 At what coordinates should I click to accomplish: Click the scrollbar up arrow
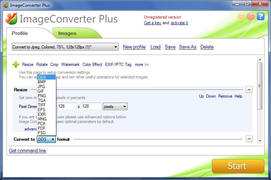tap(260, 60)
